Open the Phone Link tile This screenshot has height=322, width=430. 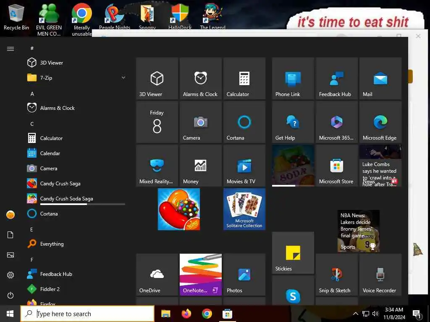pos(293,78)
